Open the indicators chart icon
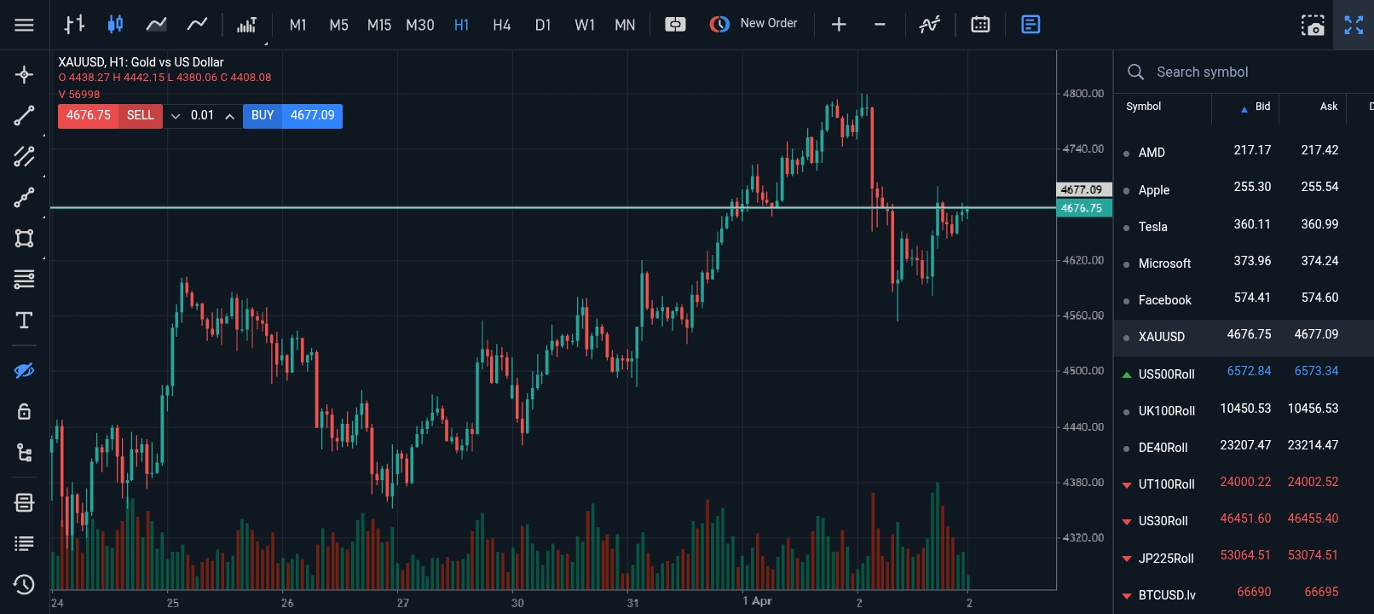The image size is (1374, 614). [929, 25]
